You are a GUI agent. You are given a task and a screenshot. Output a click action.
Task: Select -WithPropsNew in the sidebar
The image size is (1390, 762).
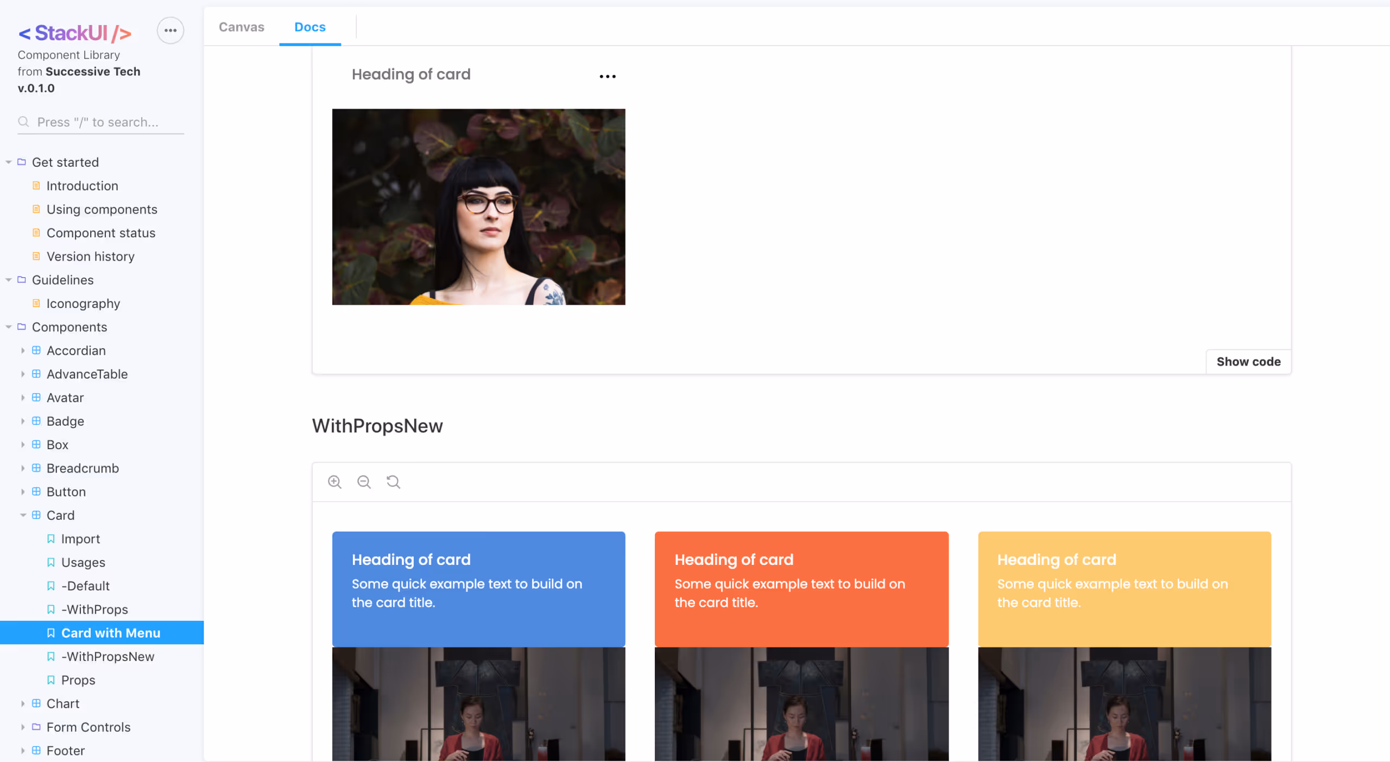click(108, 656)
